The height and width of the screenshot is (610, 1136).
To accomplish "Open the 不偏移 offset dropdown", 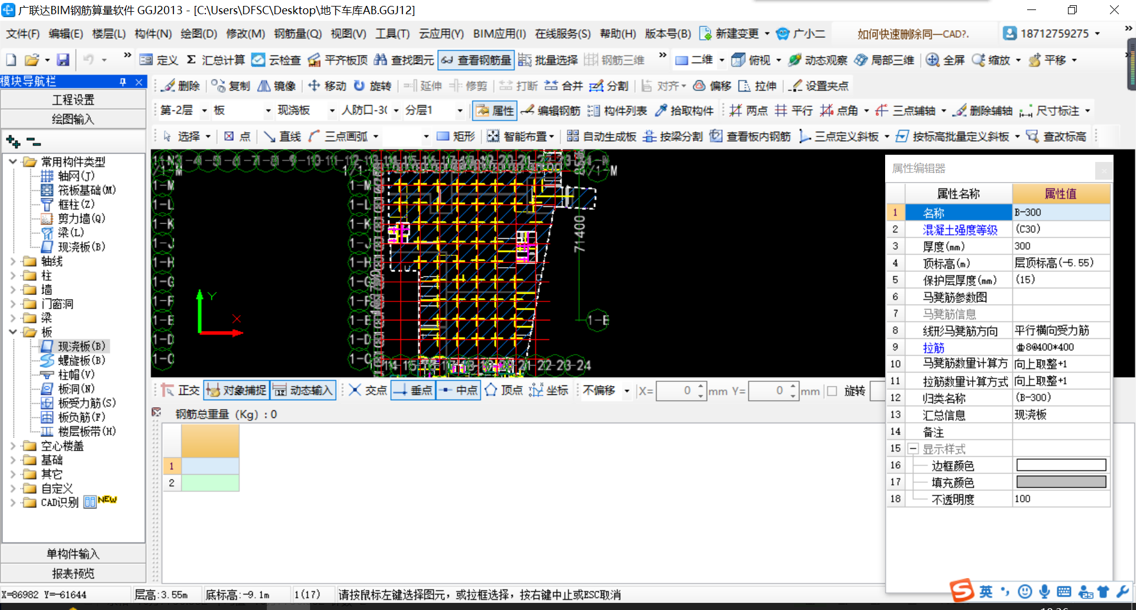I will click(x=627, y=391).
